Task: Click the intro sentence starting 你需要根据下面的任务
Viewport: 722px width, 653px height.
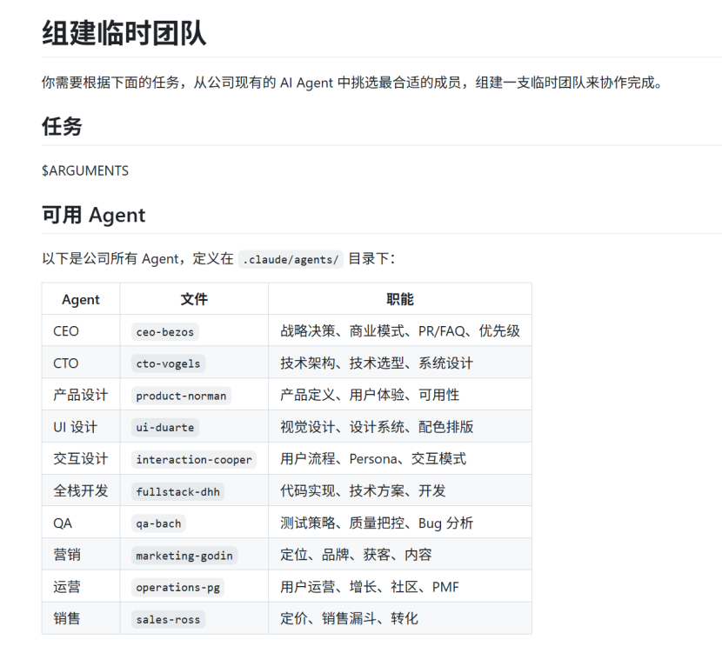Action: 352,83
